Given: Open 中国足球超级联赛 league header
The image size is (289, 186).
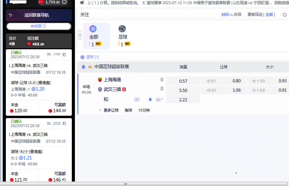Looking at the screenshot, I should coord(112,67).
